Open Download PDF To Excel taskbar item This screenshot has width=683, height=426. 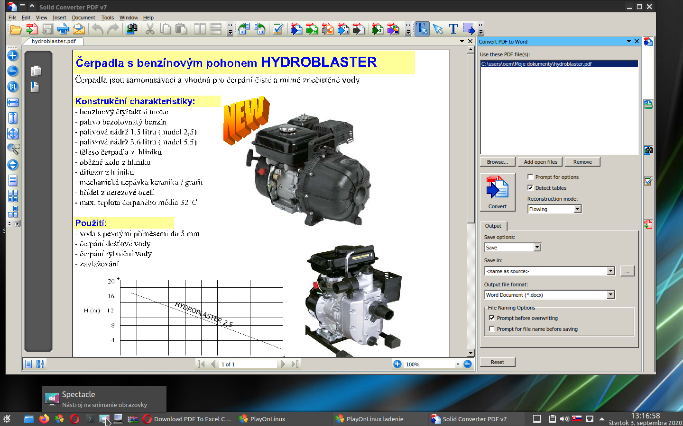coord(187,419)
